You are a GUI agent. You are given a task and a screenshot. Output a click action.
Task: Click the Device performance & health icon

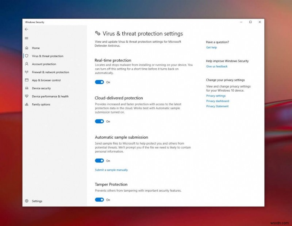click(26, 96)
